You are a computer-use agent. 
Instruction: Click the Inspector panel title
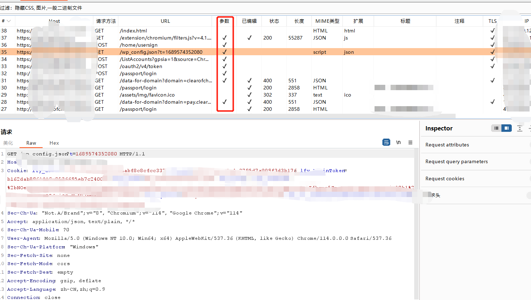pyautogui.click(x=439, y=128)
